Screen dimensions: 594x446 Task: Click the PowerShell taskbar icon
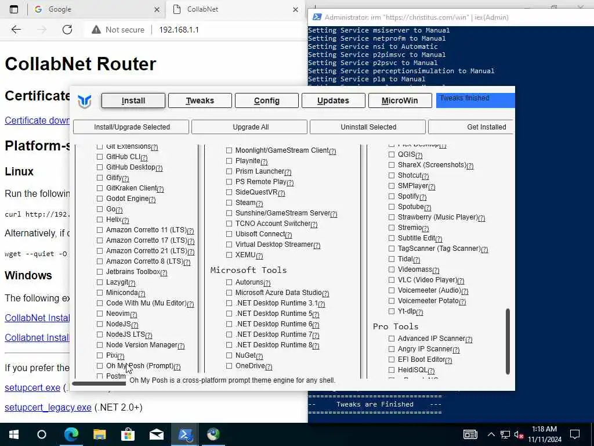pyautogui.click(x=185, y=434)
